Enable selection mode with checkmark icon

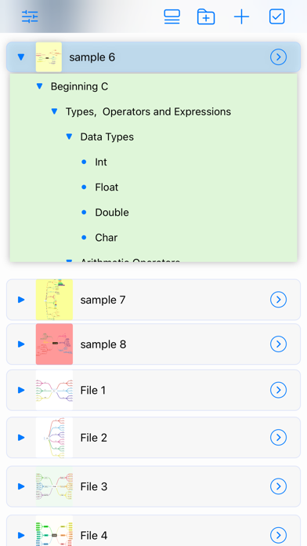click(277, 16)
